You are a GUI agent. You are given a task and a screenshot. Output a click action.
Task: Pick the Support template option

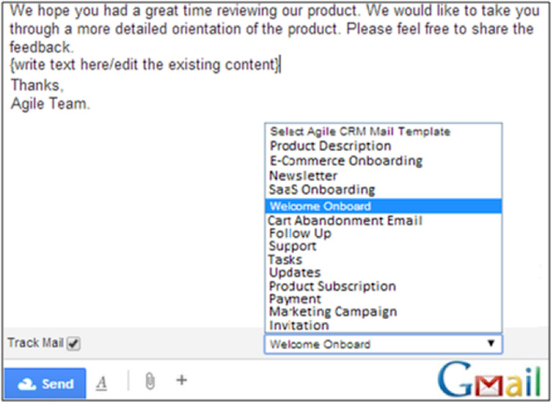tap(293, 246)
